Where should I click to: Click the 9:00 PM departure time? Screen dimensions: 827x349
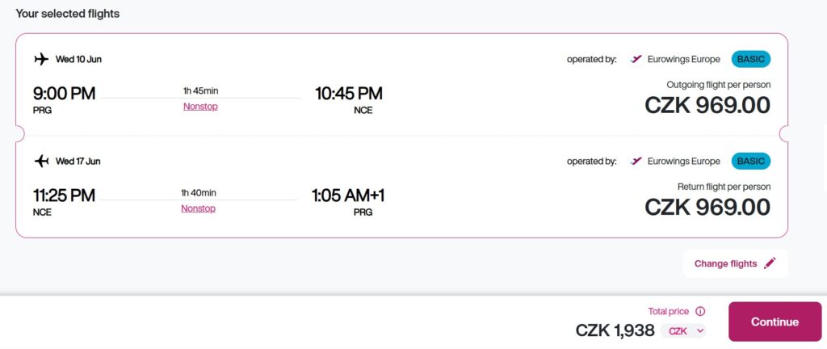(x=64, y=94)
